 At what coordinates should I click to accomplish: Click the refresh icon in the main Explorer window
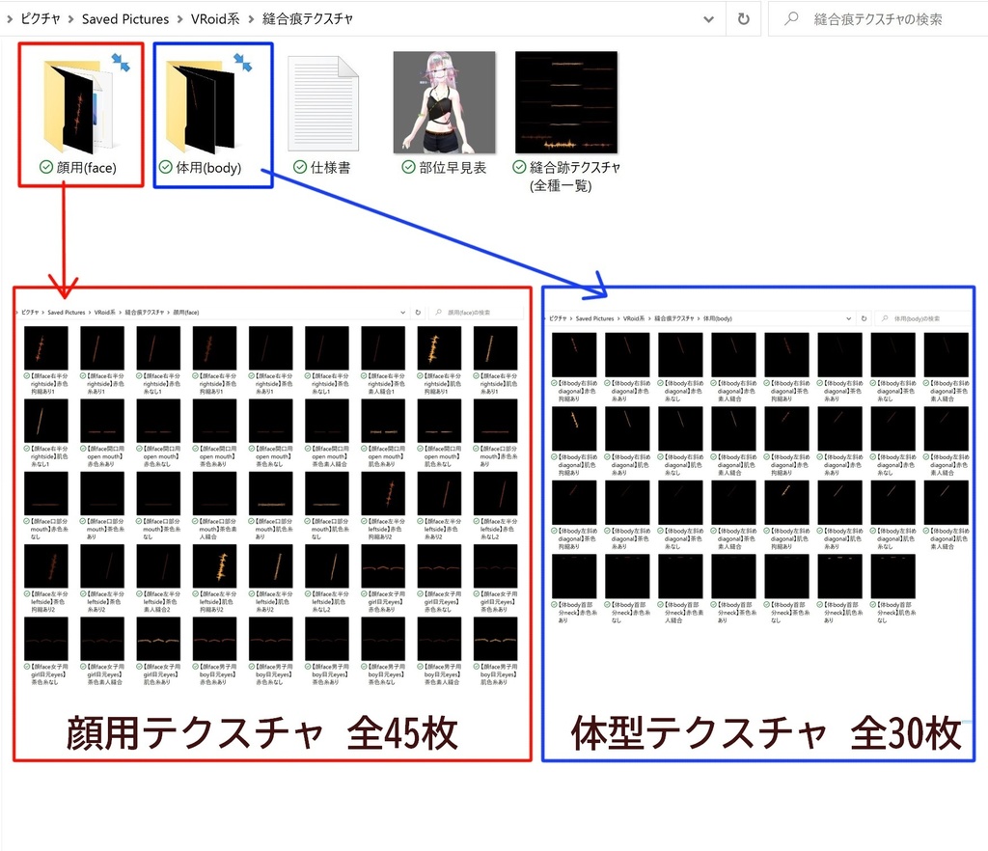pos(743,17)
